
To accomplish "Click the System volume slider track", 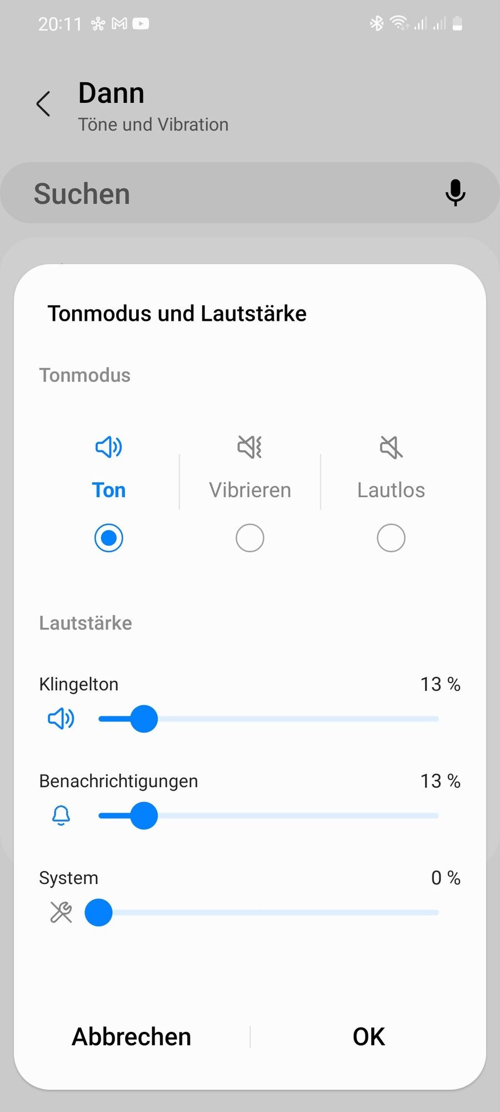I will [x=269, y=912].
